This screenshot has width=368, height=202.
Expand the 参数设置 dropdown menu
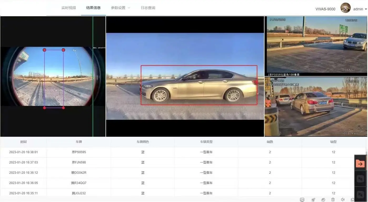pyautogui.click(x=120, y=8)
